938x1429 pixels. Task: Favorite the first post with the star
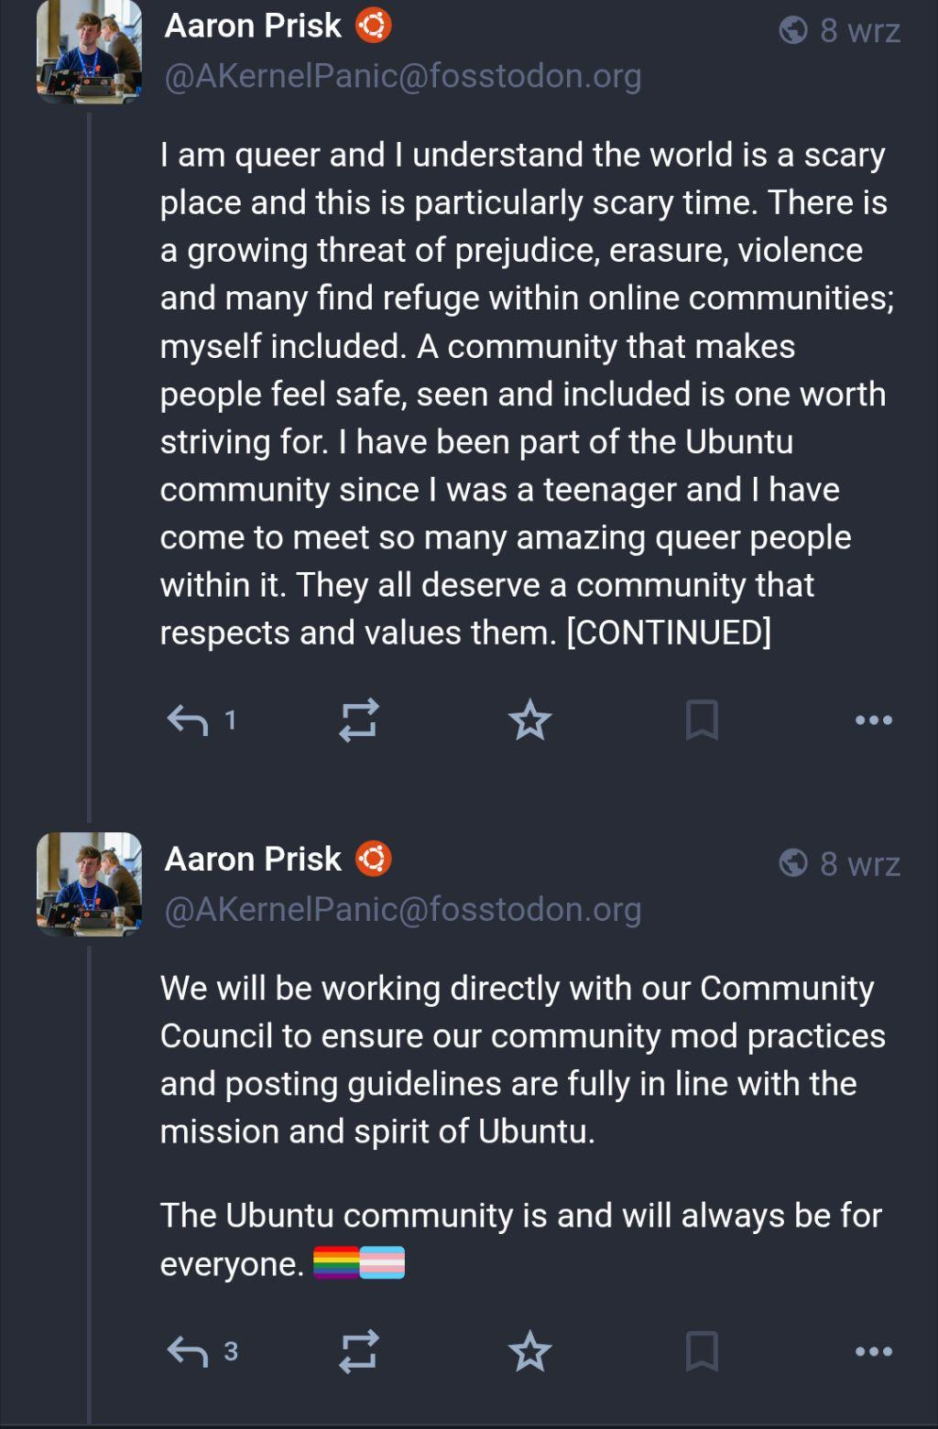point(529,720)
